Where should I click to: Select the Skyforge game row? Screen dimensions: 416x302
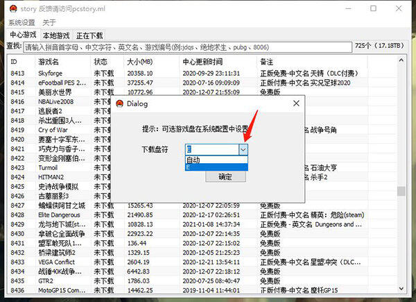click(x=202, y=74)
